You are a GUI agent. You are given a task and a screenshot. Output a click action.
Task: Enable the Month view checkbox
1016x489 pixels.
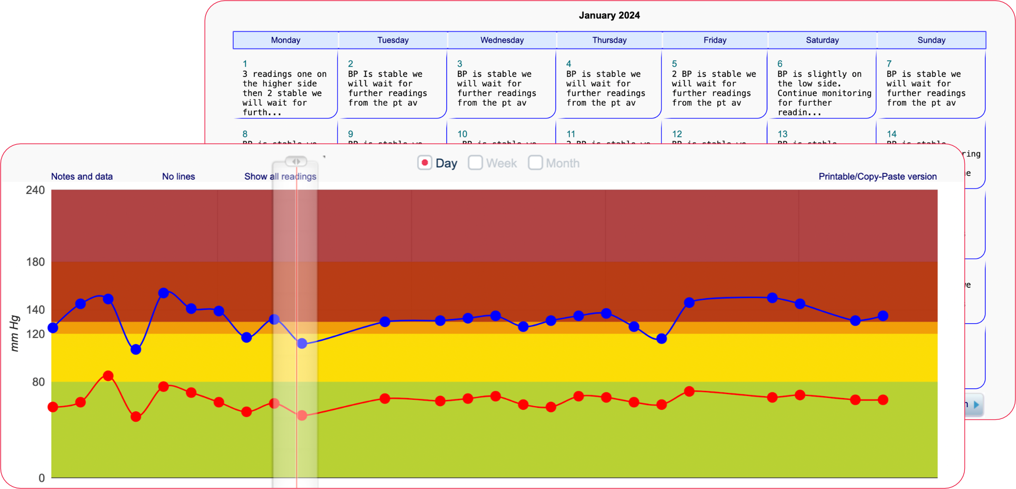point(535,163)
